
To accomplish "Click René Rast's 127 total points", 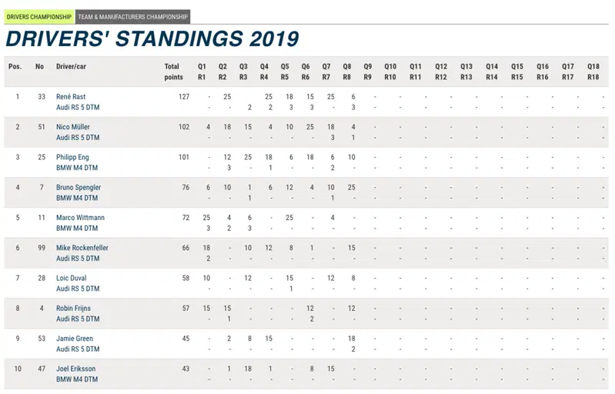I will 184,96.
